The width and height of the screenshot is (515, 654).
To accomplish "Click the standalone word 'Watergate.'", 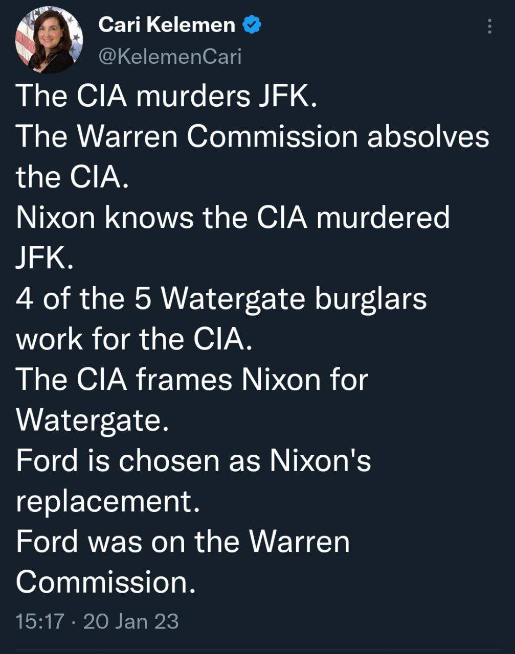I will pyautogui.click(x=92, y=419).
